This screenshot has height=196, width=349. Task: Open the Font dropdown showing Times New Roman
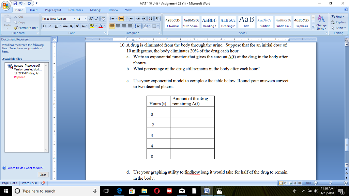[74, 19]
